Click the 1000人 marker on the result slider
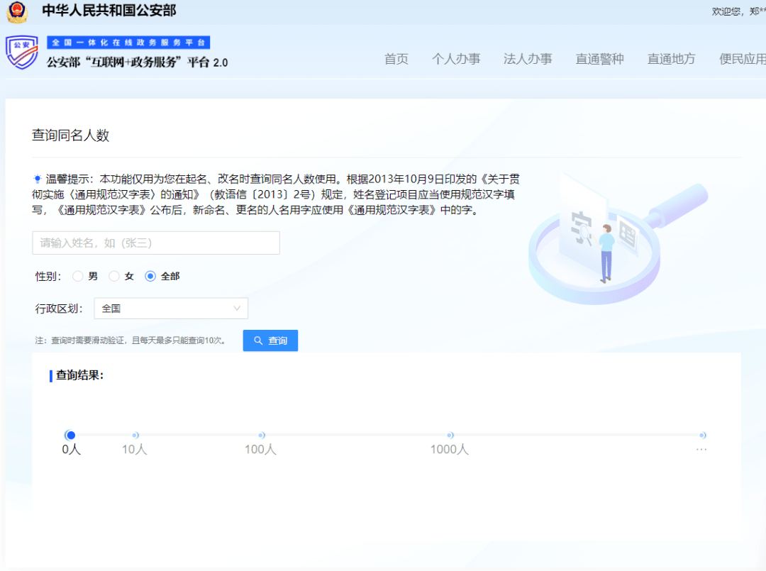 [450, 435]
